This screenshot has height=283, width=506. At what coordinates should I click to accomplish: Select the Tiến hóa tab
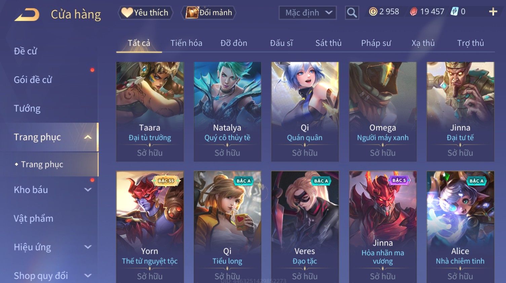tap(186, 43)
